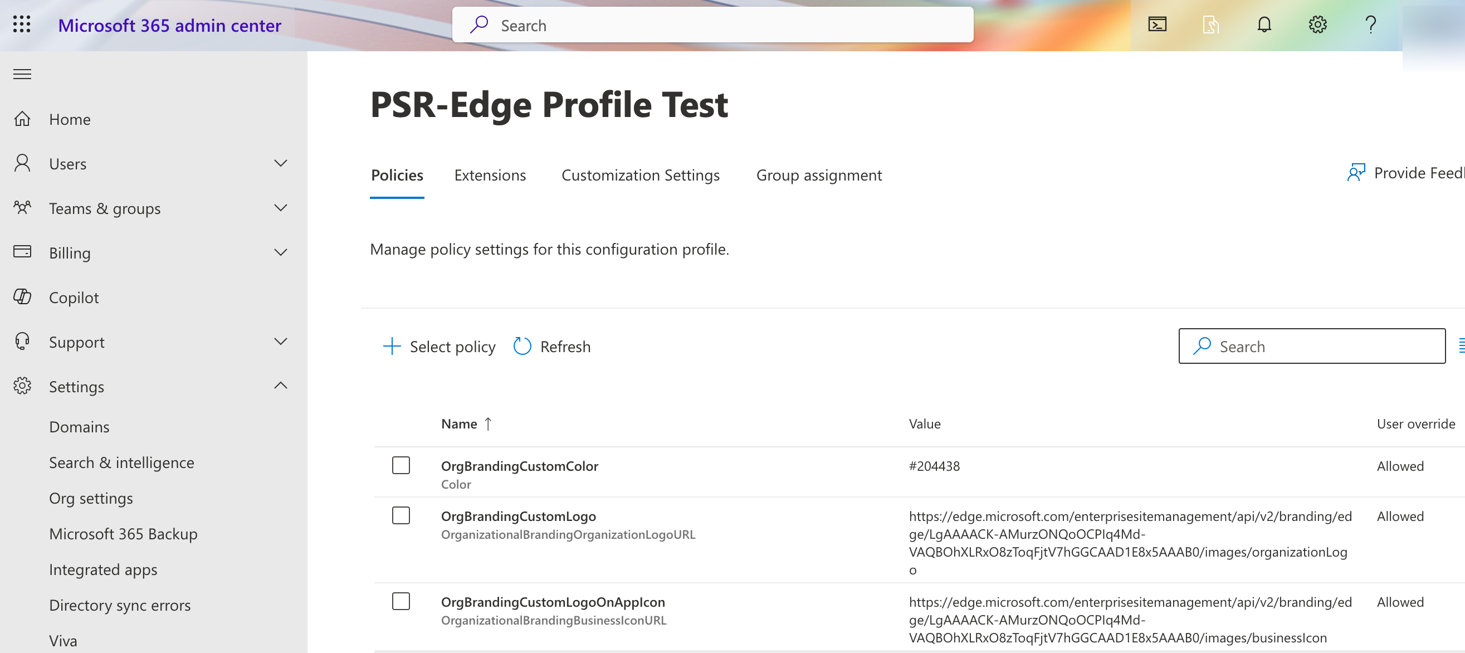1465x653 pixels.
Task: Collapse the navigation hamburger menu
Action: [x=22, y=74]
